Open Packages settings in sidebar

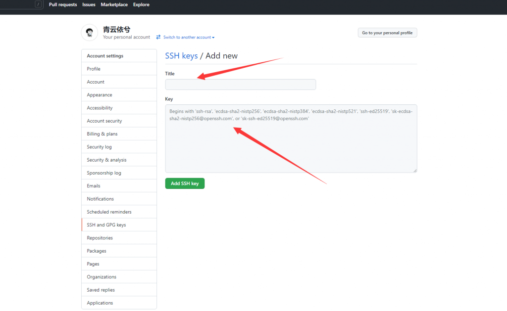pos(119,251)
